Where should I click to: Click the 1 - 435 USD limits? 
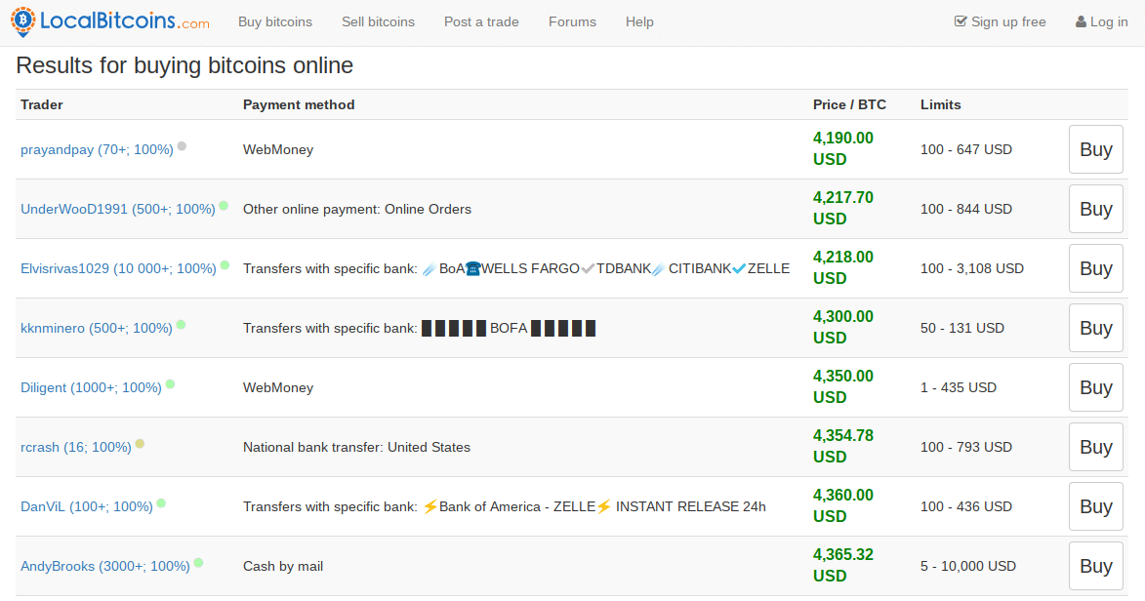(958, 387)
